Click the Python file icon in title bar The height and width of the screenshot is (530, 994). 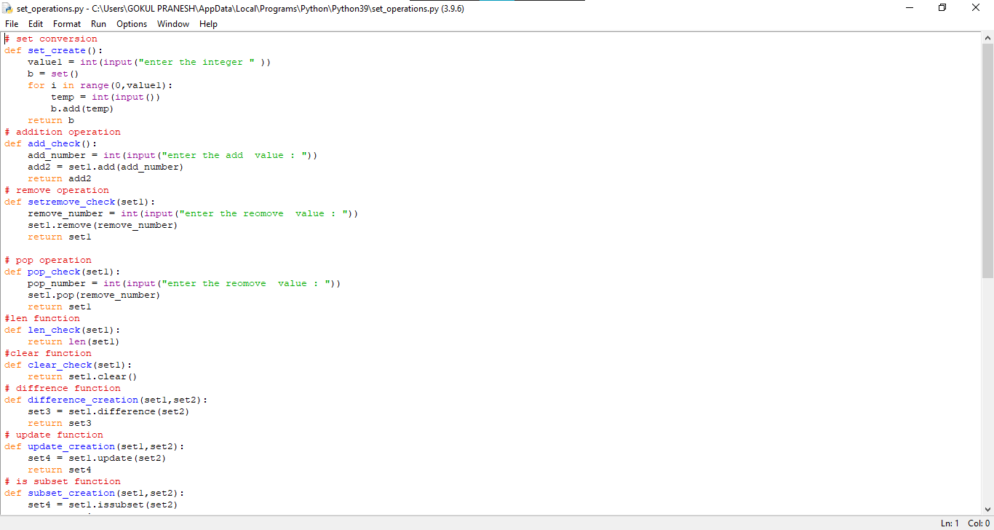(x=9, y=9)
